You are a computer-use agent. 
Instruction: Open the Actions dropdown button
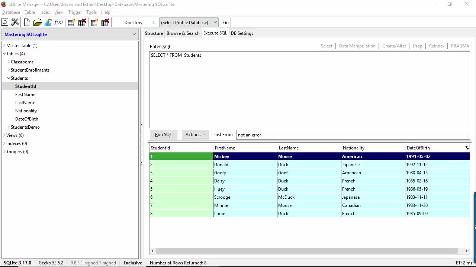[195, 135]
